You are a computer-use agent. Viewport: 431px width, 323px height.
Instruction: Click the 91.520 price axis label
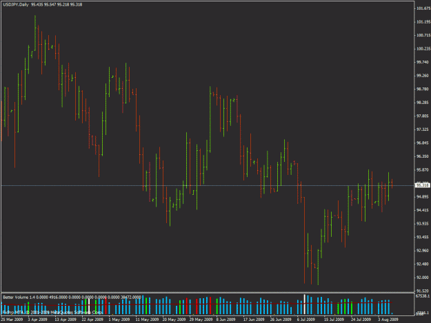tap(423, 291)
